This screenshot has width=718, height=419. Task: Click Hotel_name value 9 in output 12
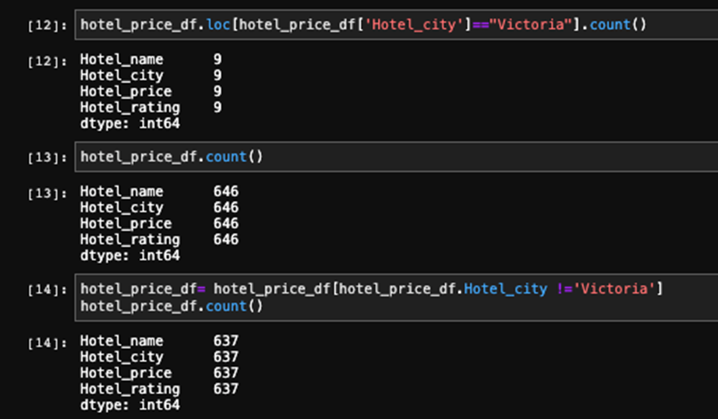pos(218,59)
